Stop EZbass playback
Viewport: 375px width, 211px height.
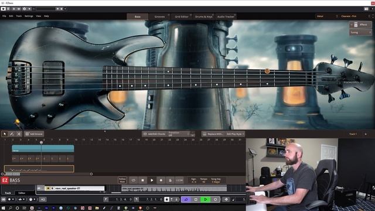[x=142, y=180]
